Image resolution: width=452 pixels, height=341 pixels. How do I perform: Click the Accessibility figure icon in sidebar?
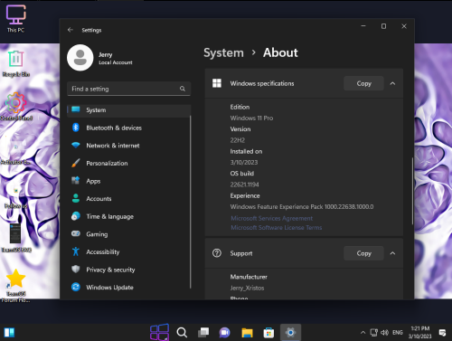tap(76, 251)
